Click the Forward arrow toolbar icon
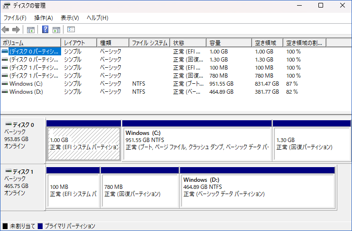Screen dimensions: 352x231 [16, 30]
